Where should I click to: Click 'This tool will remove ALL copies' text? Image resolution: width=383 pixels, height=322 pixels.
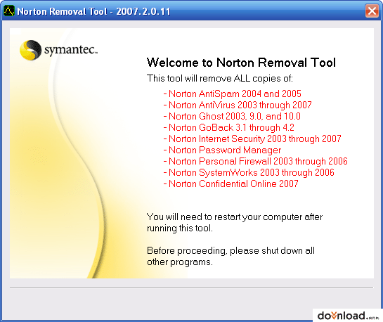219,79
